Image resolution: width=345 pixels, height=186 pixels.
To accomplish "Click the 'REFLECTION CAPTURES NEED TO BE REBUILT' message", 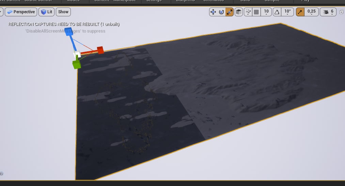I will (x=64, y=24).
